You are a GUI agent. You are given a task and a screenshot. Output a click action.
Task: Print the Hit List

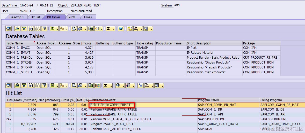[x=74, y=85]
